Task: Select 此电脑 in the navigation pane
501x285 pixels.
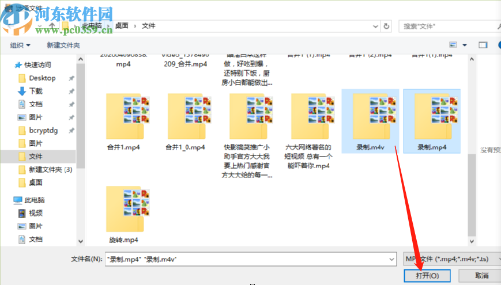Action: tap(35, 200)
